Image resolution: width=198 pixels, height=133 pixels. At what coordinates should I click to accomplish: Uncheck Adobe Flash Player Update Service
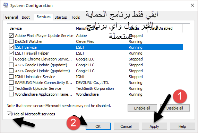point(11,36)
